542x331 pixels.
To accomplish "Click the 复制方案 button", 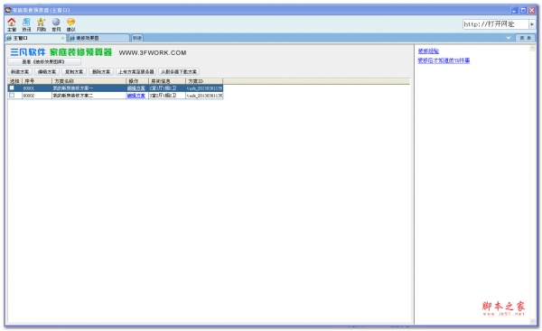I will pos(74,72).
